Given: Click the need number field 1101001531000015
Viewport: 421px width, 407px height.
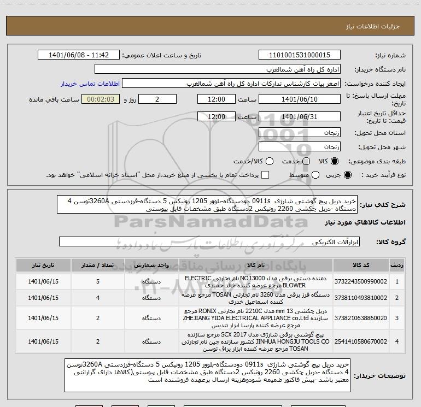Looking at the screenshot, I should pyautogui.click(x=300, y=55).
